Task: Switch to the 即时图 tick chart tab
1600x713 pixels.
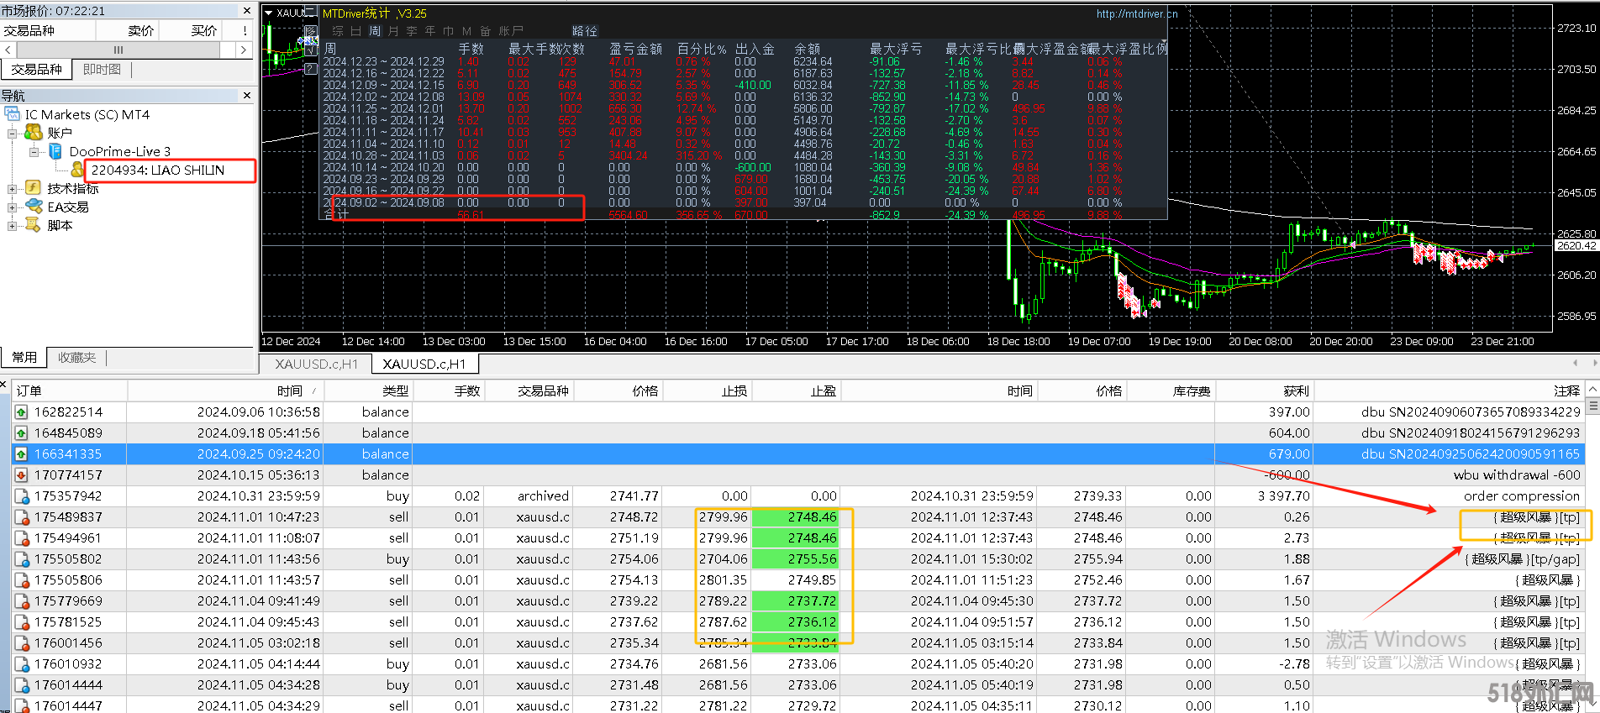Action: pyautogui.click(x=102, y=70)
